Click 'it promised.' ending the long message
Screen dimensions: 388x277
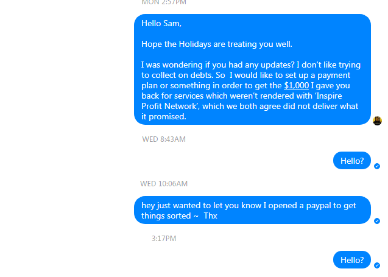coord(164,117)
